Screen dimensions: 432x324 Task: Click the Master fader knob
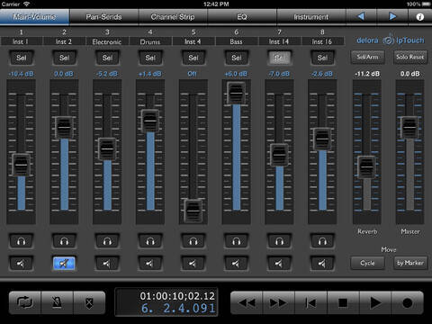point(409,127)
